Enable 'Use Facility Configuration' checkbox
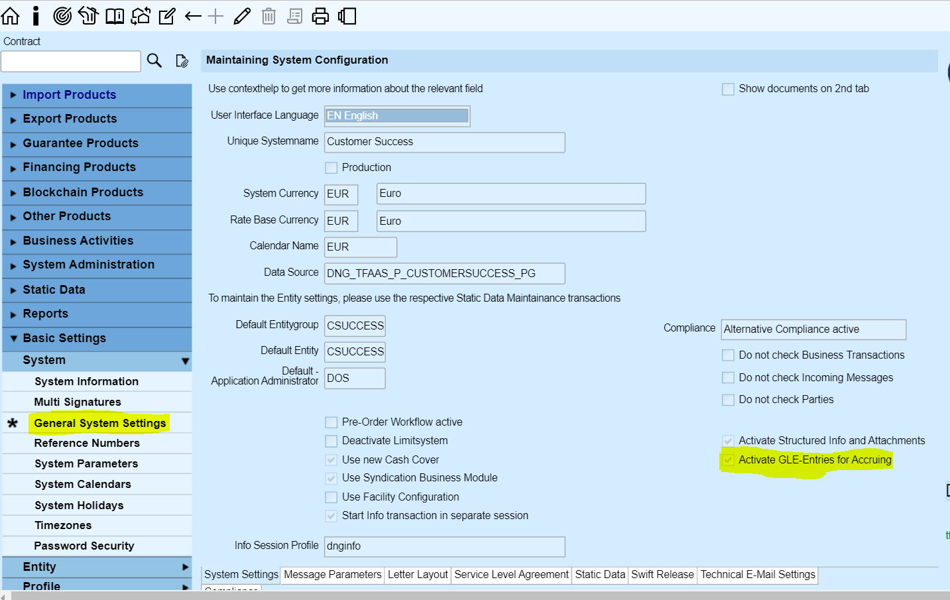 point(331,497)
